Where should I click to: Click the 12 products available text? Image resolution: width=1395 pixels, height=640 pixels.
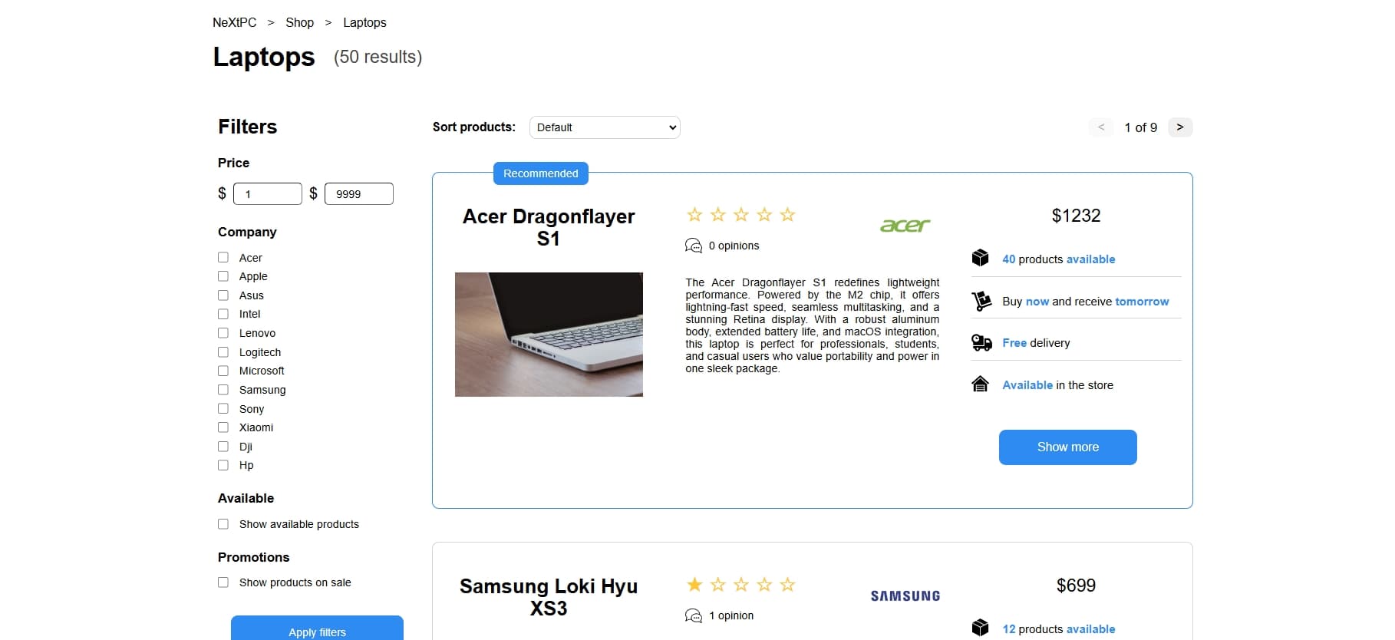[1059, 629]
